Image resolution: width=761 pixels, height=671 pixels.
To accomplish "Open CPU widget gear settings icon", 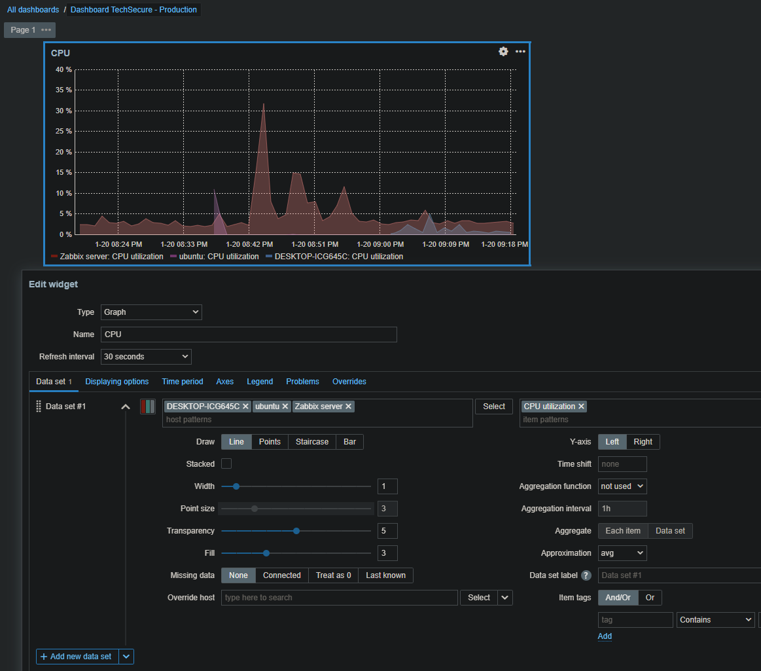I will pos(503,52).
